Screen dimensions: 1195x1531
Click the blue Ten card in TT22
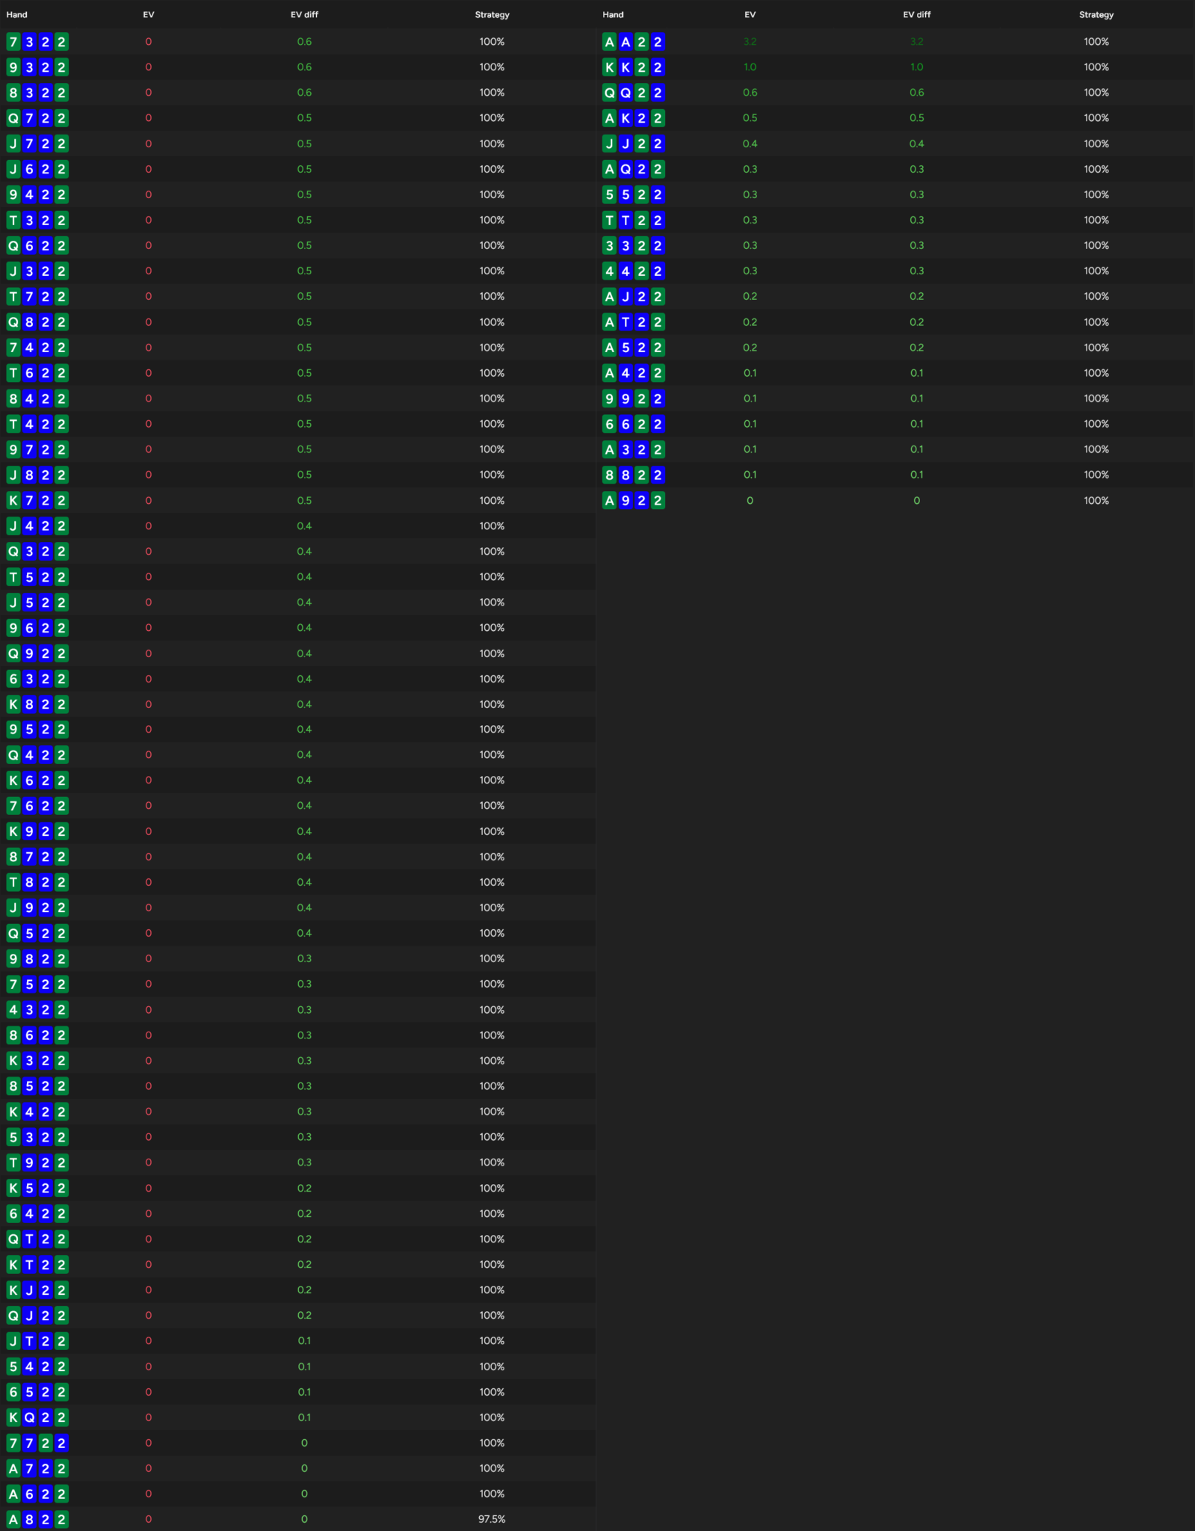coord(626,220)
